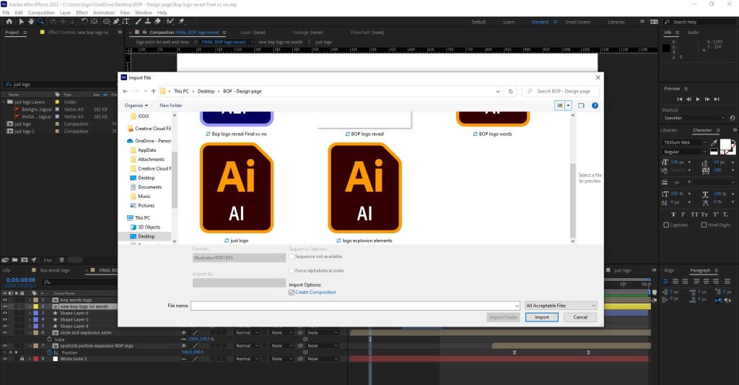
Task: Hide White Solid 2 layer via eye icon
Action: (5, 359)
